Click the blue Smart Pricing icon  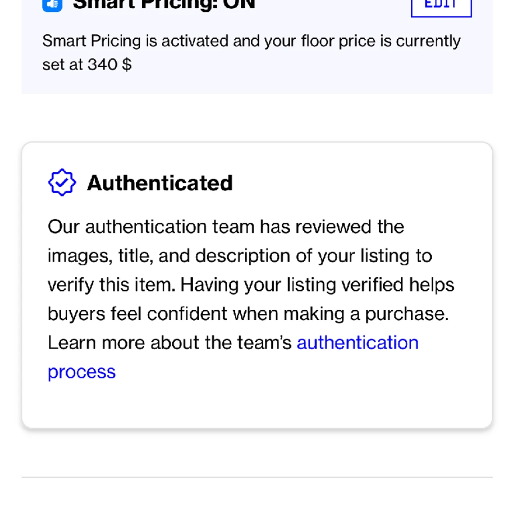[x=52, y=5]
